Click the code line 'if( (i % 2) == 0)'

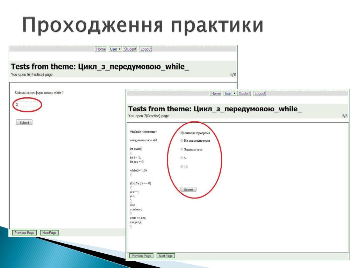(x=141, y=183)
